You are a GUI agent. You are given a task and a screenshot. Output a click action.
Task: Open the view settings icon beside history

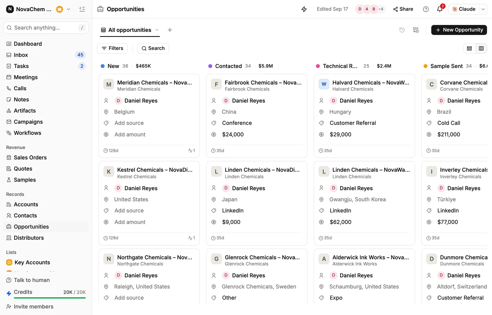click(x=416, y=30)
